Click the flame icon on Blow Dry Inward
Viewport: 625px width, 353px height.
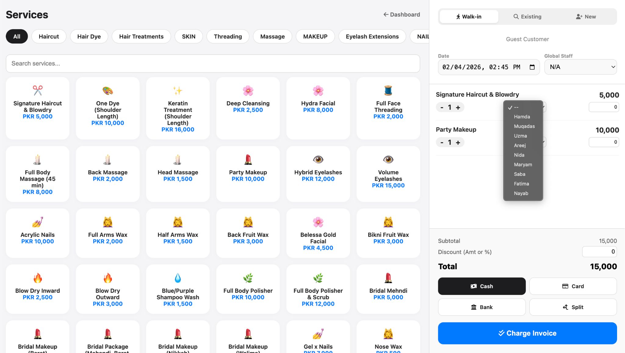(38, 278)
